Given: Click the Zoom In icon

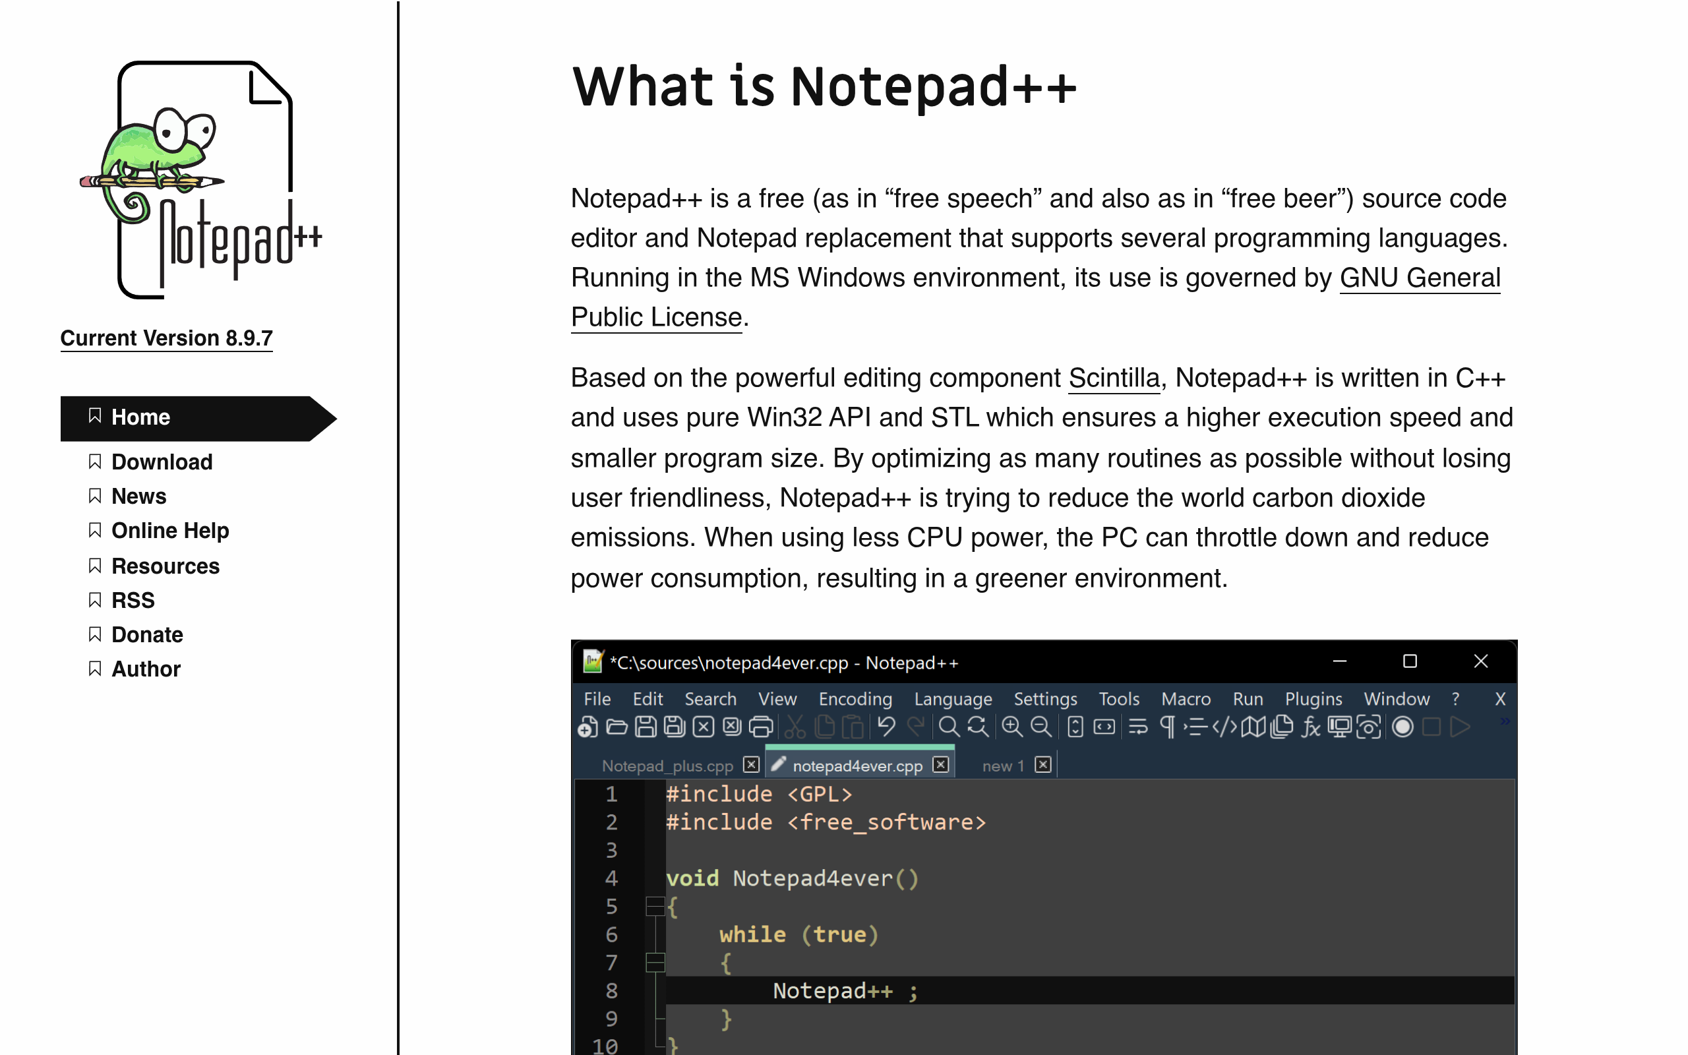Looking at the screenshot, I should [1011, 727].
